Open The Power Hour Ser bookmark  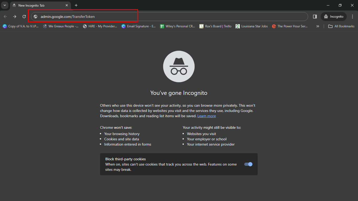coord(290,26)
